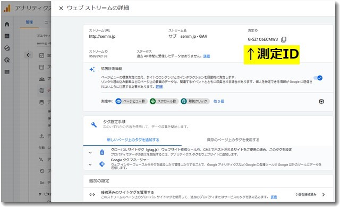Click the database stack icon in admin column

coord(42,102)
